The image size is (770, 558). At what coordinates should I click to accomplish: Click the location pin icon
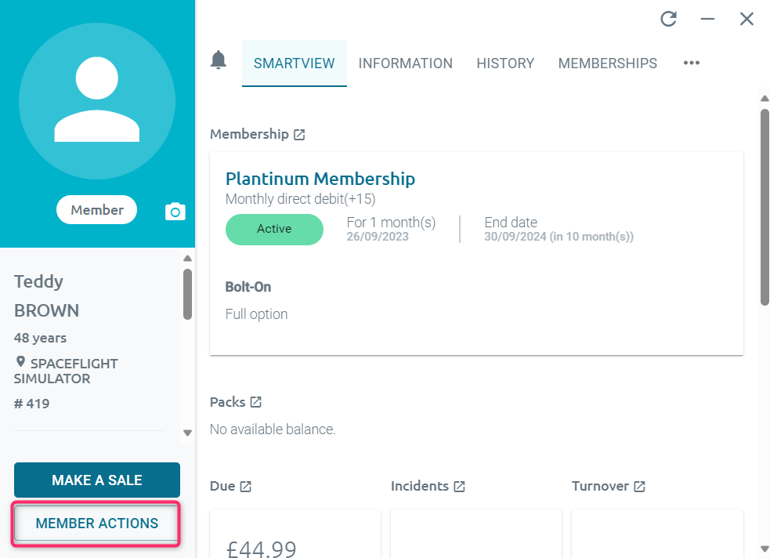tap(20, 361)
